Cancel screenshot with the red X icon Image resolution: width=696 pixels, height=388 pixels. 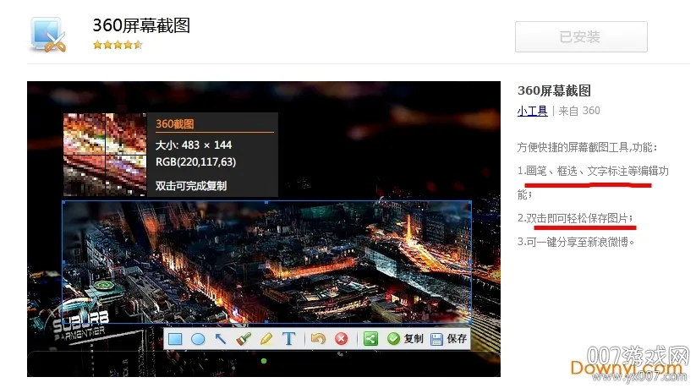tap(341, 339)
